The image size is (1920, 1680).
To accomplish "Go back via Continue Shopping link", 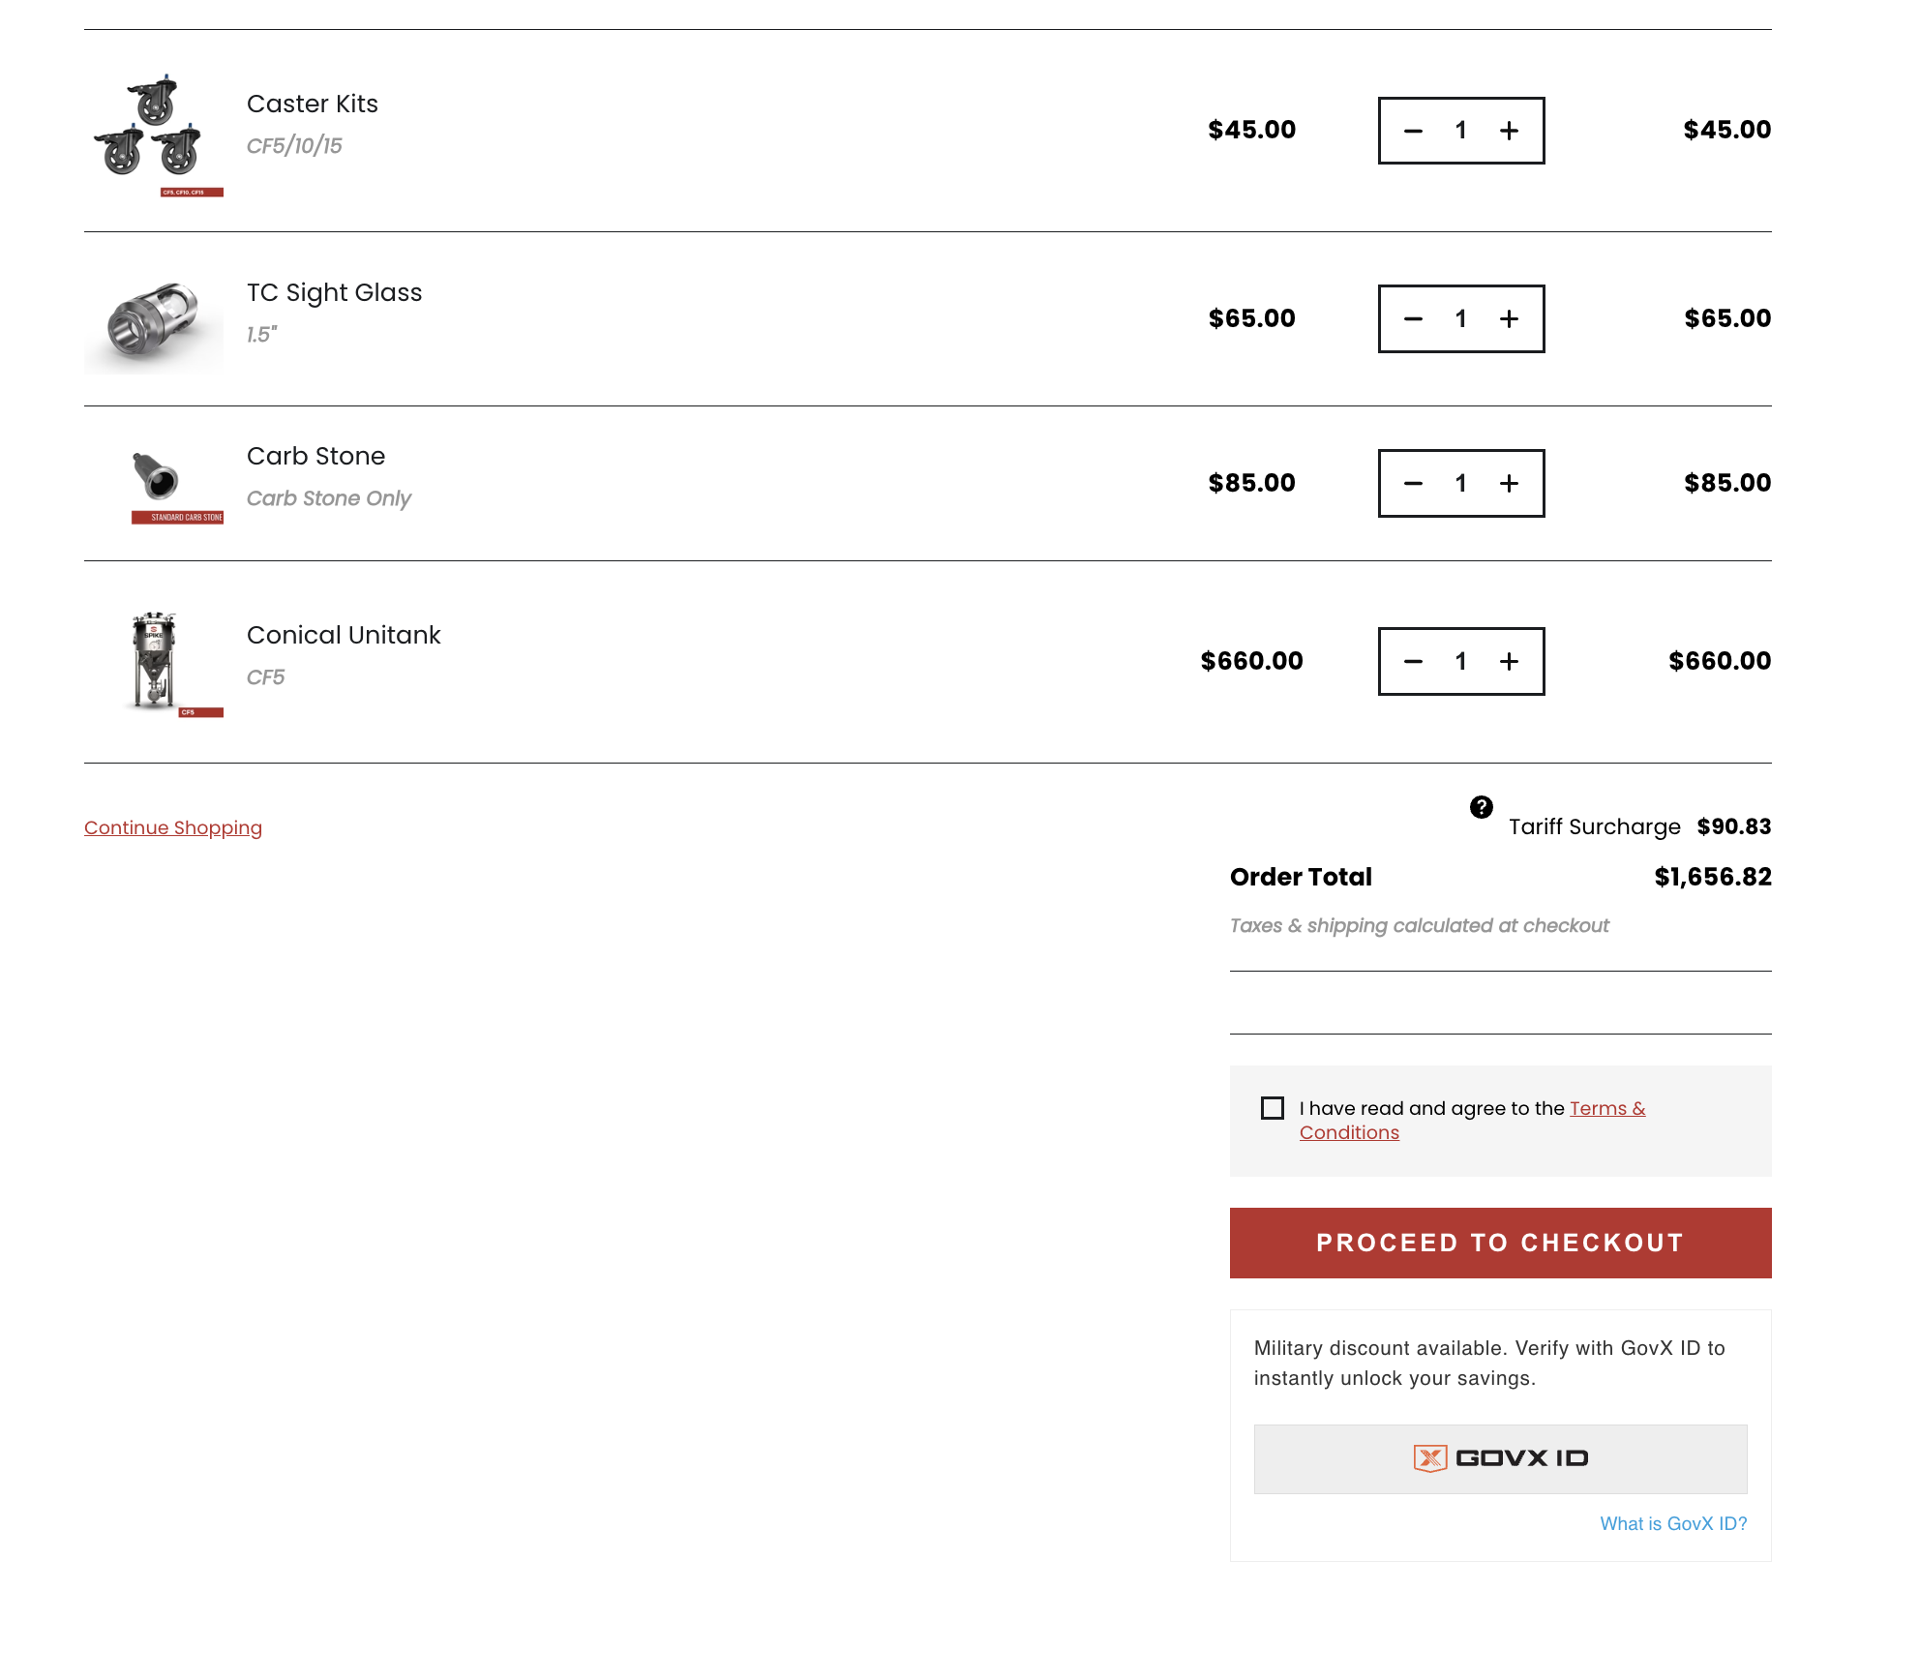I will 173,827.
